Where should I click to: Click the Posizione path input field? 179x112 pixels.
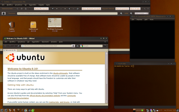pyautogui.click(x=67, y=13)
